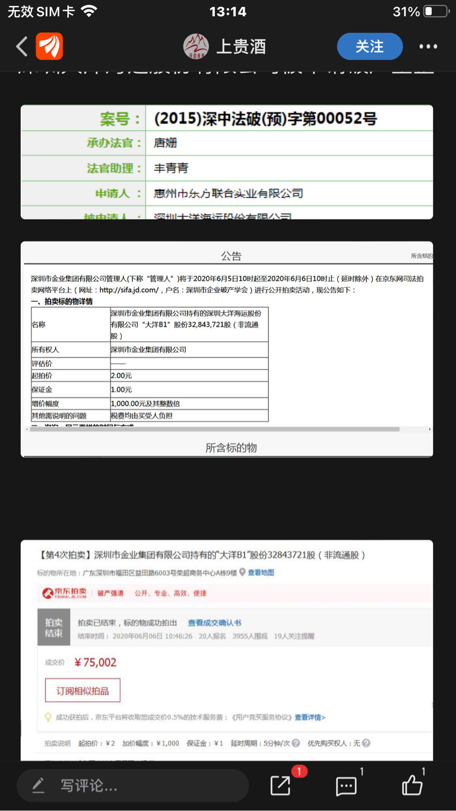Screen dimensions: 456x811
Task: Open the 第4次拍卖 auction result image
Action: click(x=227, y=651)
